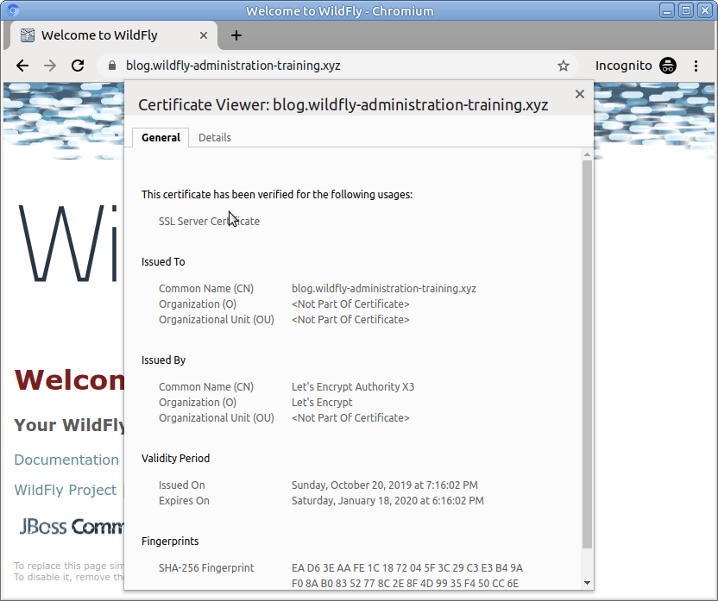The height and width of the screenshot is (601, 718).
Task: Open the Documentation link
Action: [66, 460]
